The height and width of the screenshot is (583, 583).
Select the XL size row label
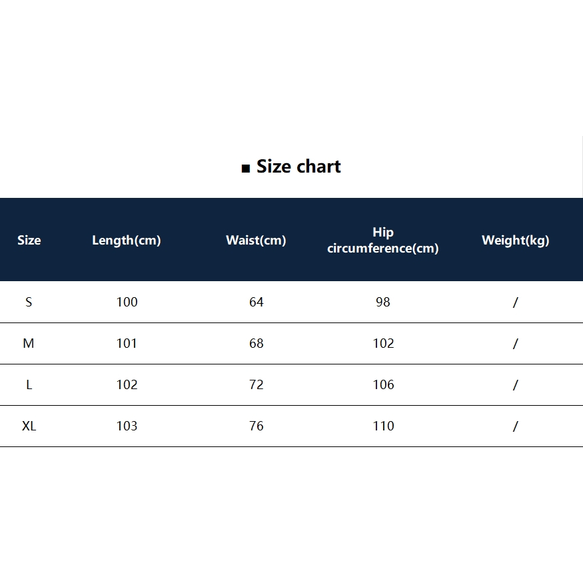(29, 426)
